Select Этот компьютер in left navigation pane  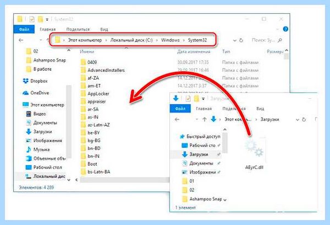click(x=43, y=105)
